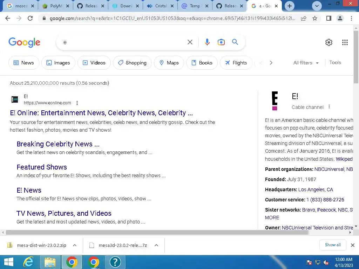The height and width of the screenshot is (269, 359).
Task: Click the muted volume tray icon
Action: [326, 262]
